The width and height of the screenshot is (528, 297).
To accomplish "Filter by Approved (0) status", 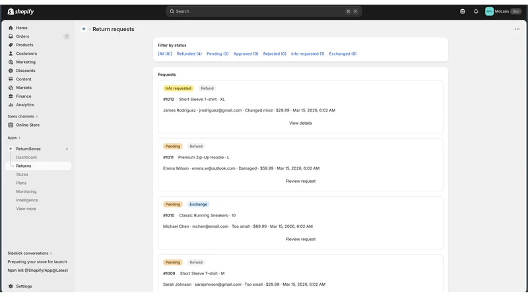I will pyautogui.click(x=246, y=54).
